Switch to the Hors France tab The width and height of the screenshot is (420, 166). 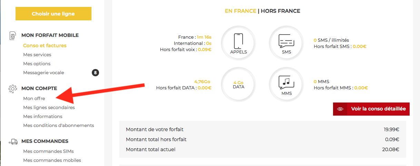click(x=281, y=11)
